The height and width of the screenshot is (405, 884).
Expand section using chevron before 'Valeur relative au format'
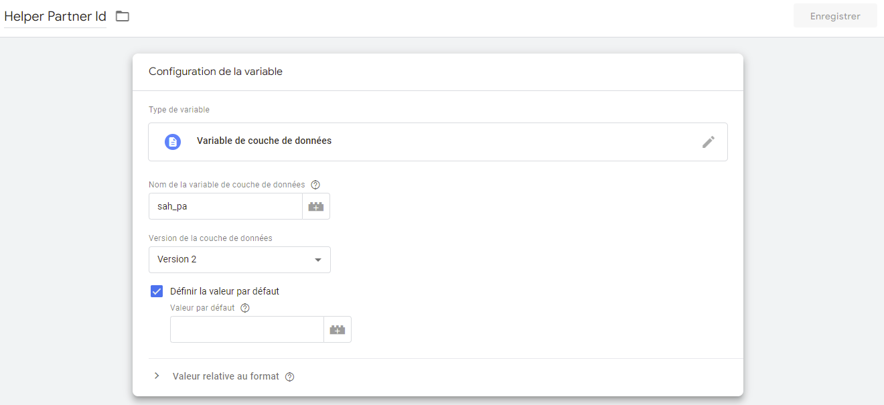[157, 376]
